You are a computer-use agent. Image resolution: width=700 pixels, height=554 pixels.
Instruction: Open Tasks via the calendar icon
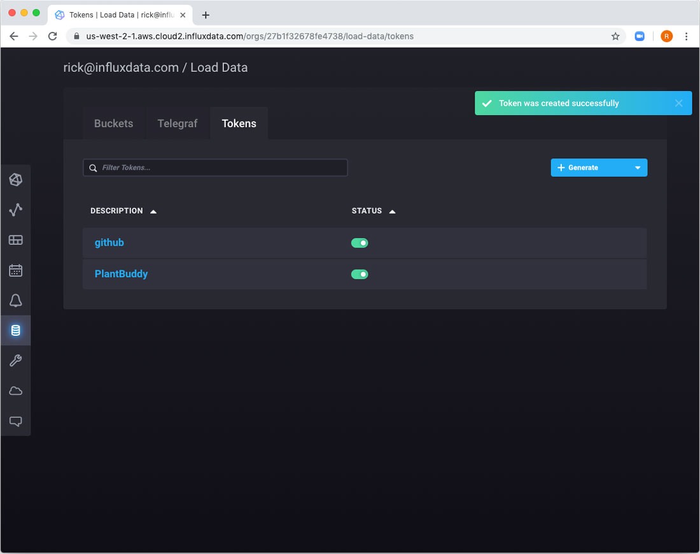(x=16, y=270)
